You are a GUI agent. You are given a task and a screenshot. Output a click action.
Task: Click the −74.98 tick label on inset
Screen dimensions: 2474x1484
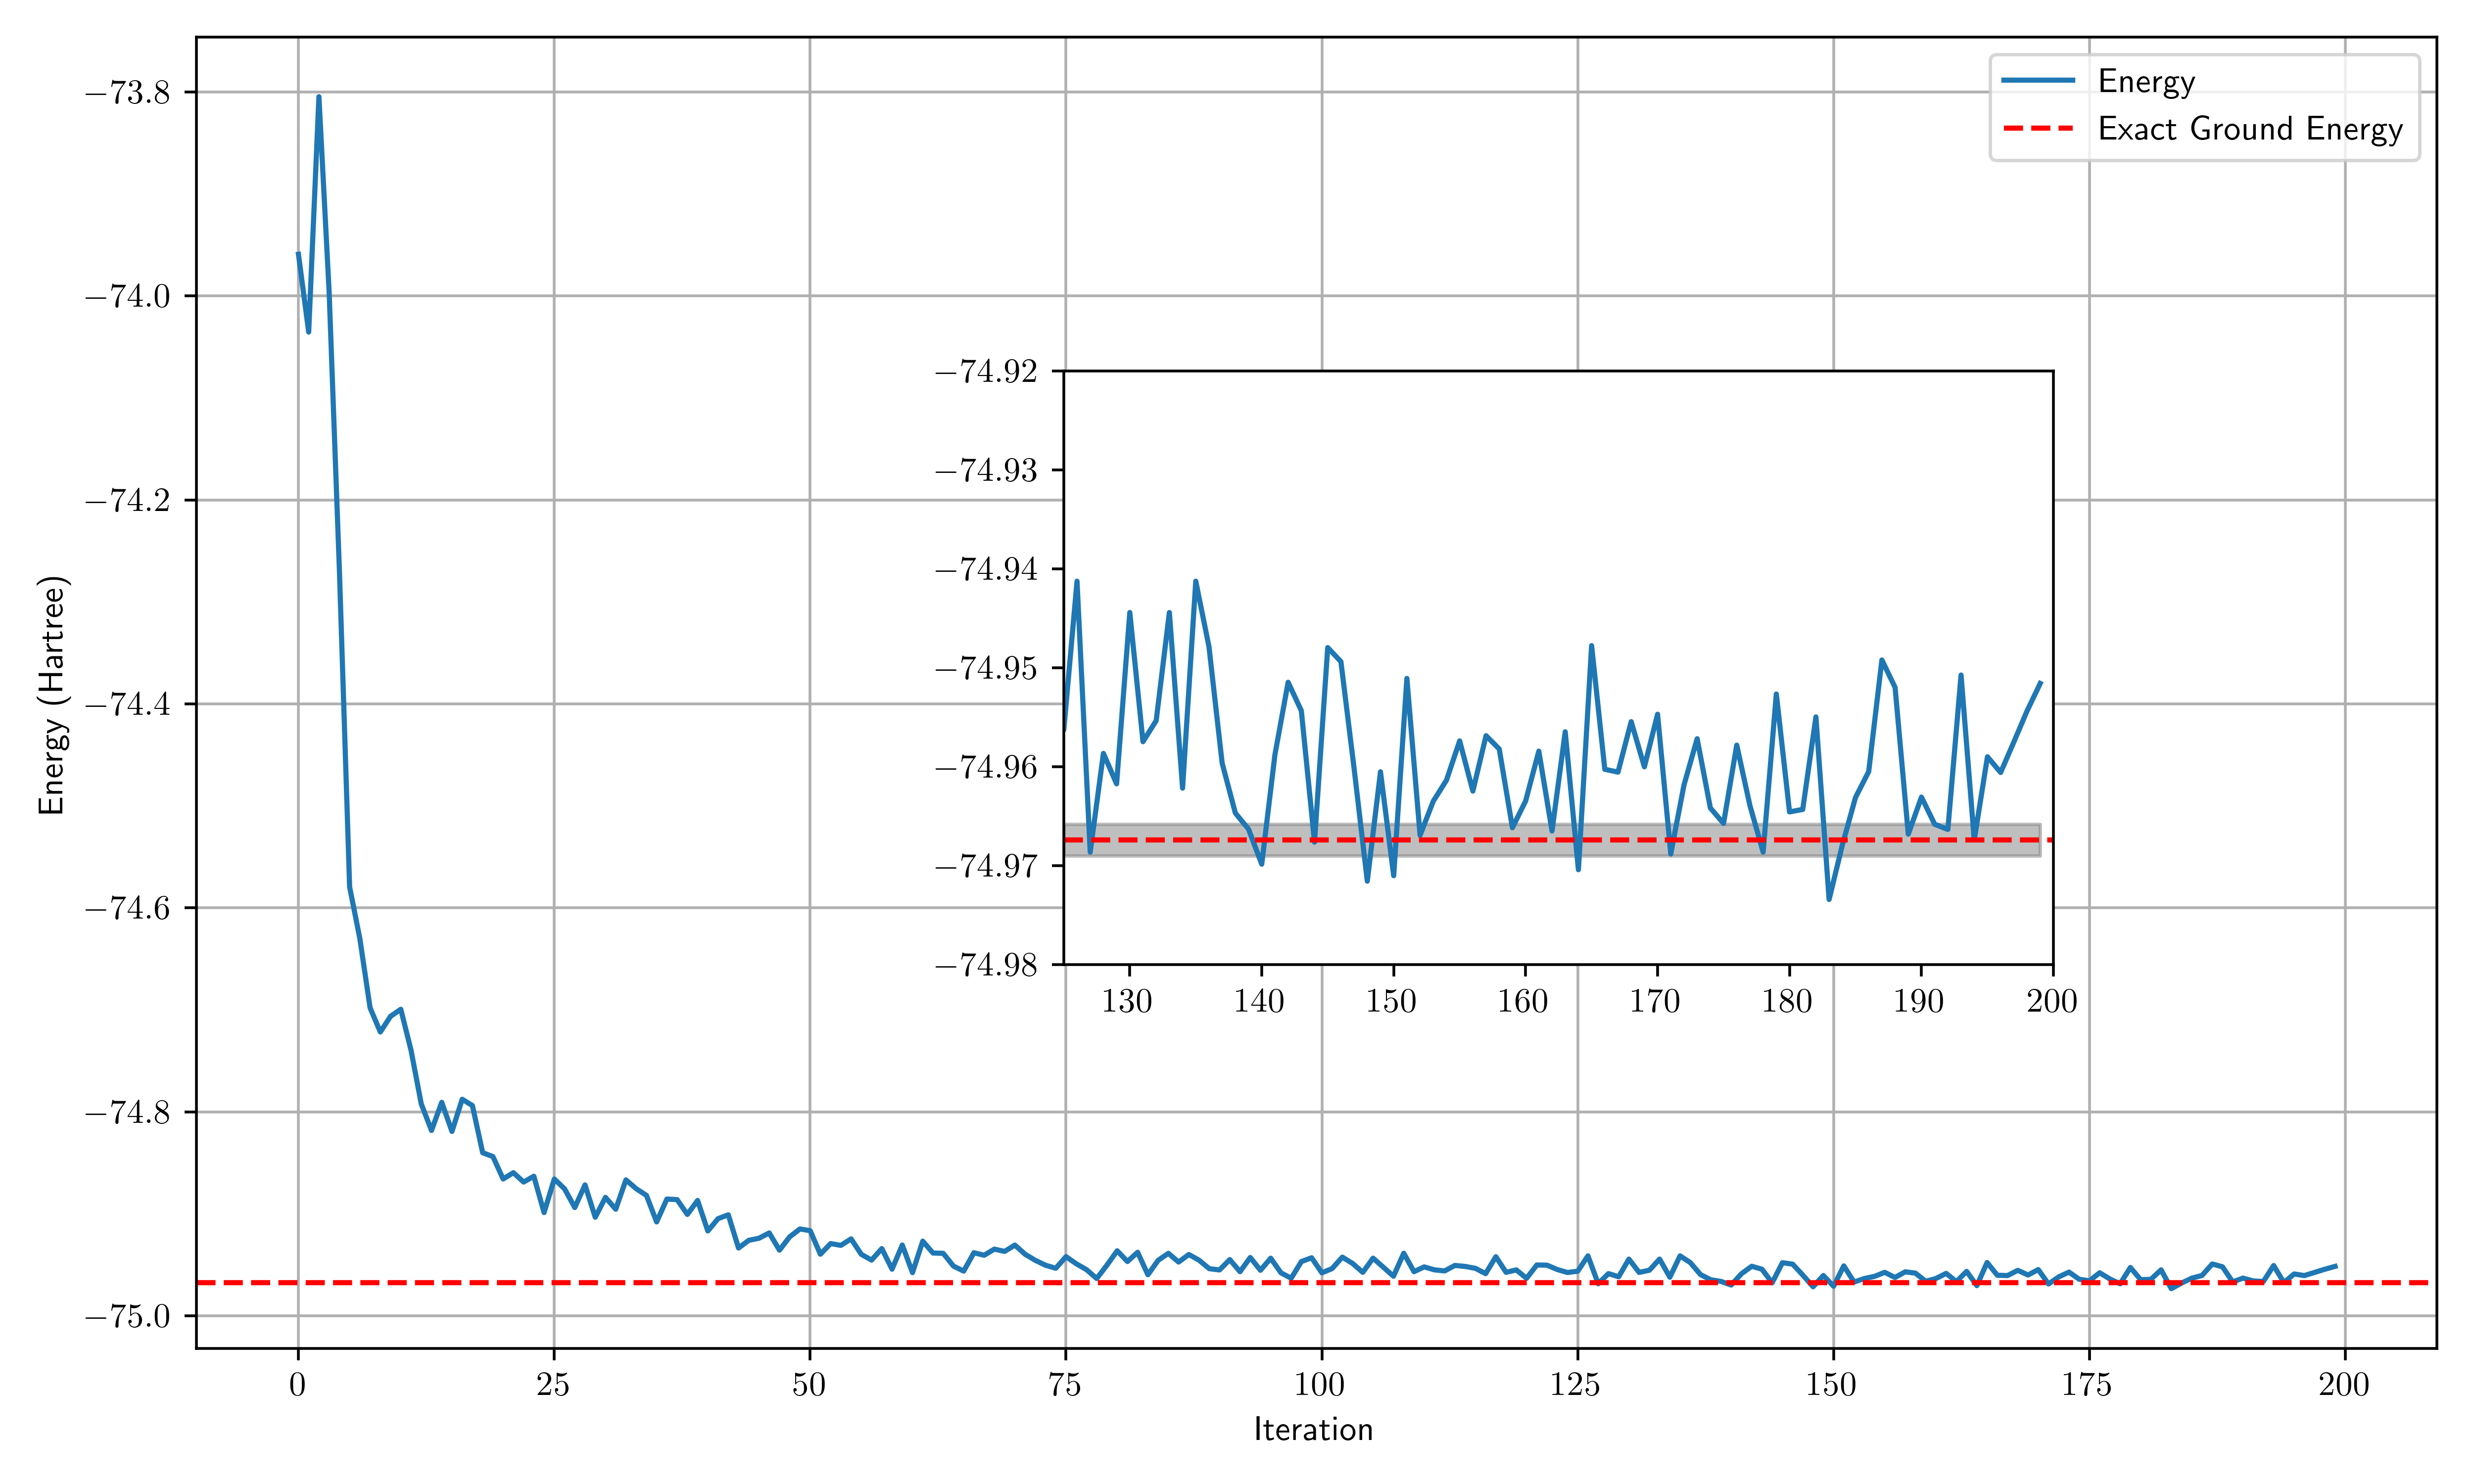(986, 965)
